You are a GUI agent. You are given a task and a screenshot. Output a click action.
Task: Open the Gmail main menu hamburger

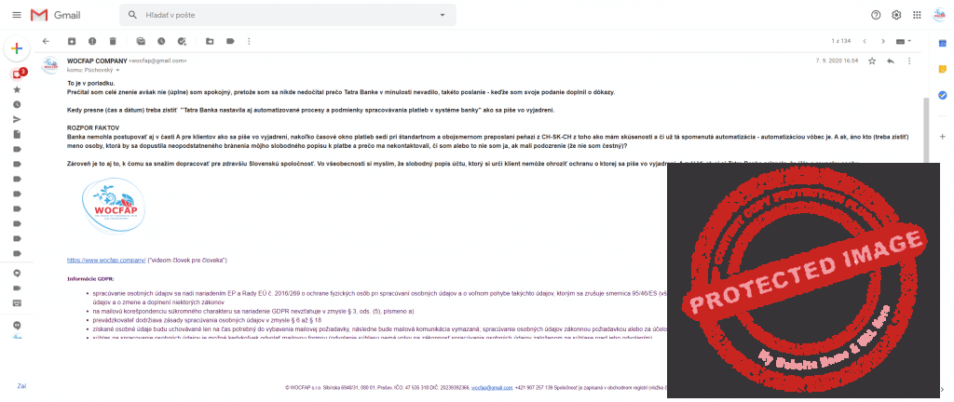(17, 15)
